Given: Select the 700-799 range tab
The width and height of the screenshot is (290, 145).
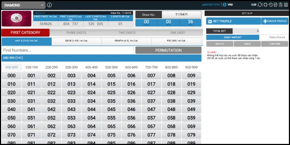Looking at the screenshot, I should pos(151,67).
